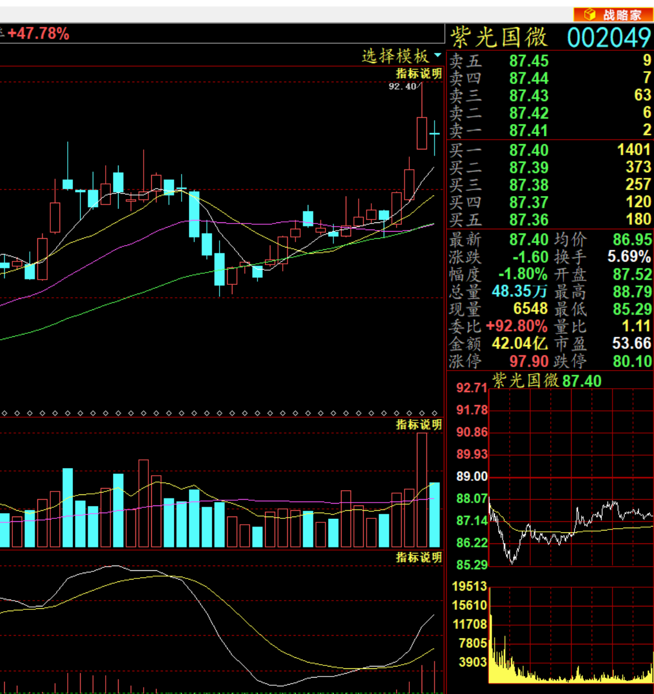
Task: Click the 88.07 intraday axis label
Action: point(472,499)
